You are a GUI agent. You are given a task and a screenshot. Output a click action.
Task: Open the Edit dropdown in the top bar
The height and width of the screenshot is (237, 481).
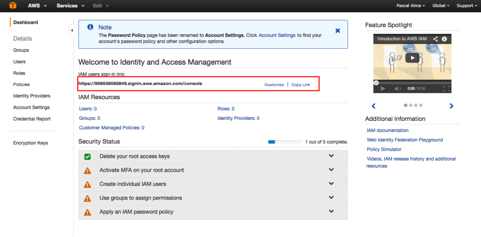pyautogui.click(x=101, y=6)
